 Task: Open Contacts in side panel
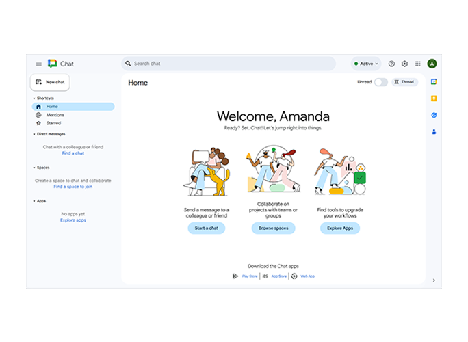434,131
